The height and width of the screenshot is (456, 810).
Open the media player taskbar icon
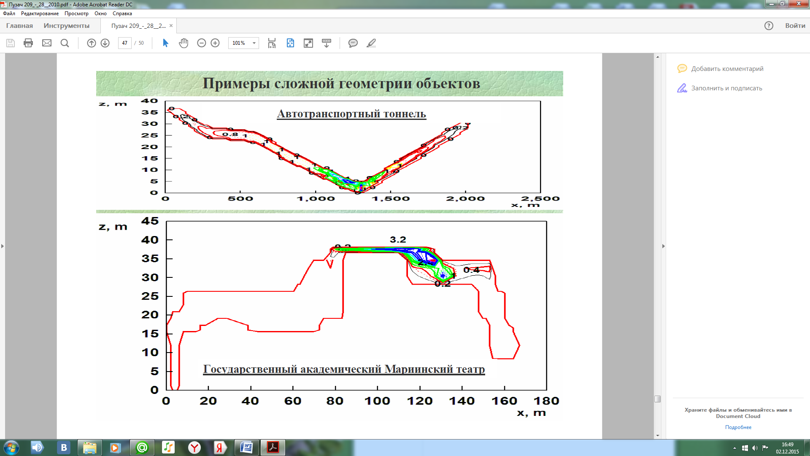(x=116, y=448)
